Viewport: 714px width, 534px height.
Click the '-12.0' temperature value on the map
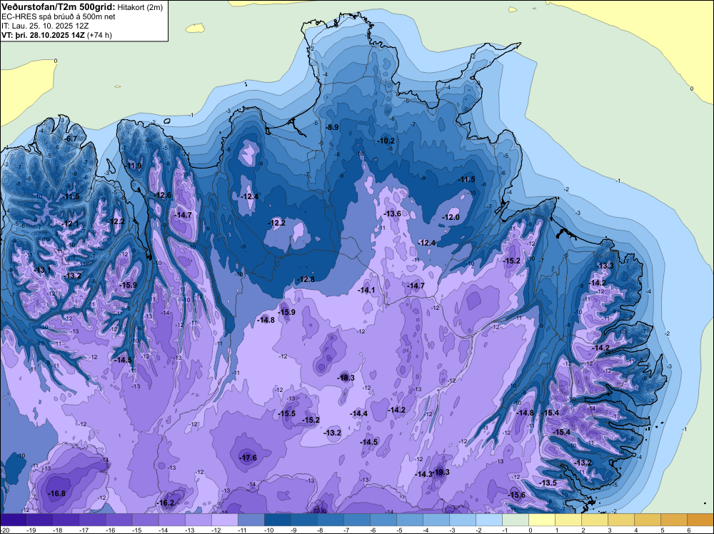click(x=451, y=218)
